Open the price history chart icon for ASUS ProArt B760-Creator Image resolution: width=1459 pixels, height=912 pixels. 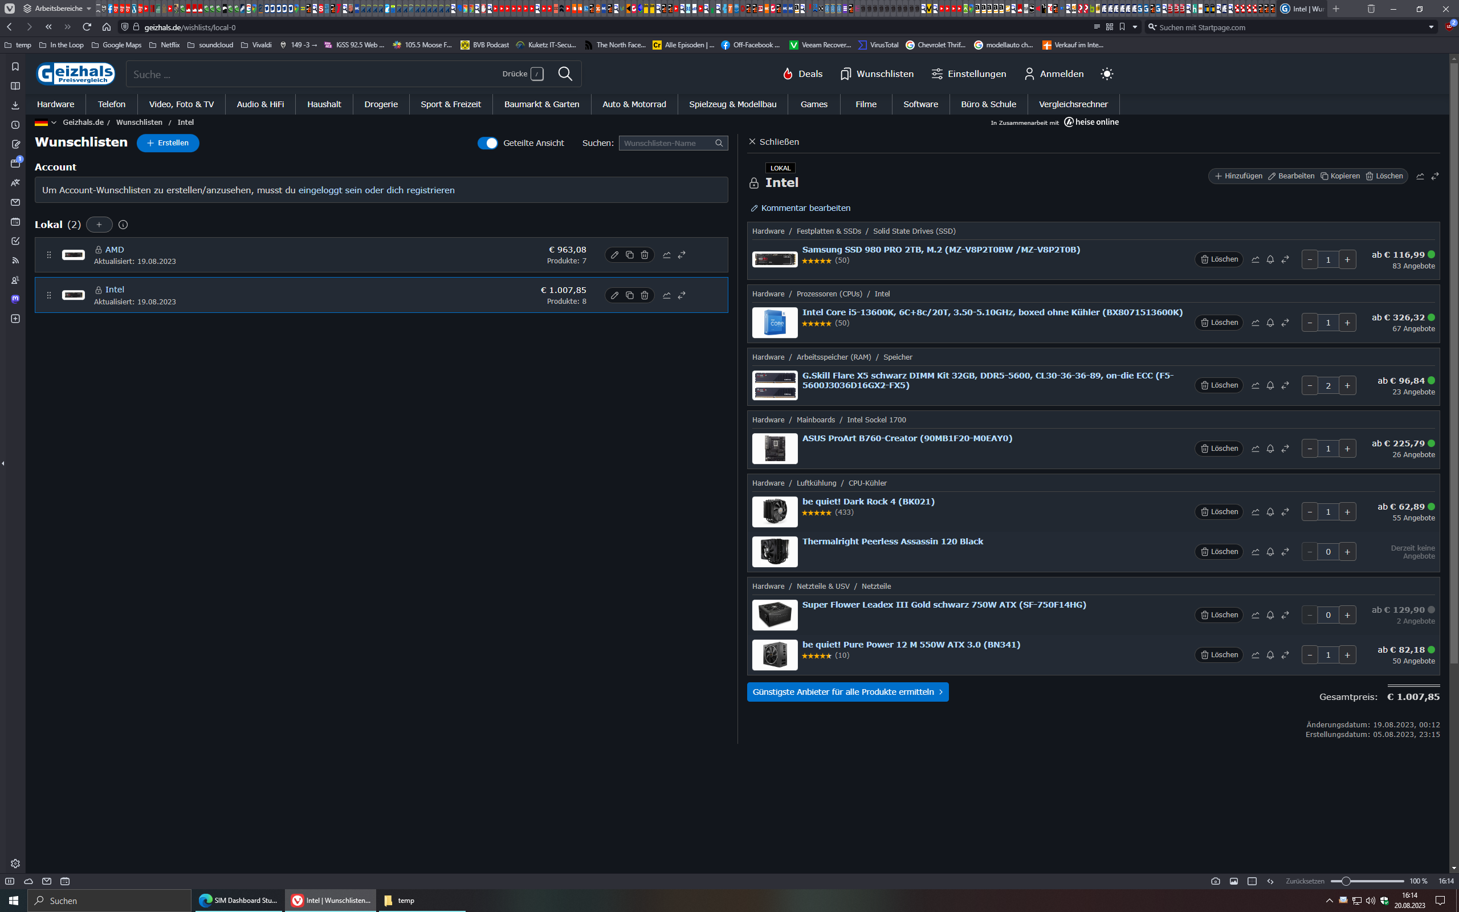click(1255, 449)
